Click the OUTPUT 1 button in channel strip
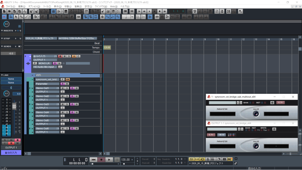 click(11, 148)
